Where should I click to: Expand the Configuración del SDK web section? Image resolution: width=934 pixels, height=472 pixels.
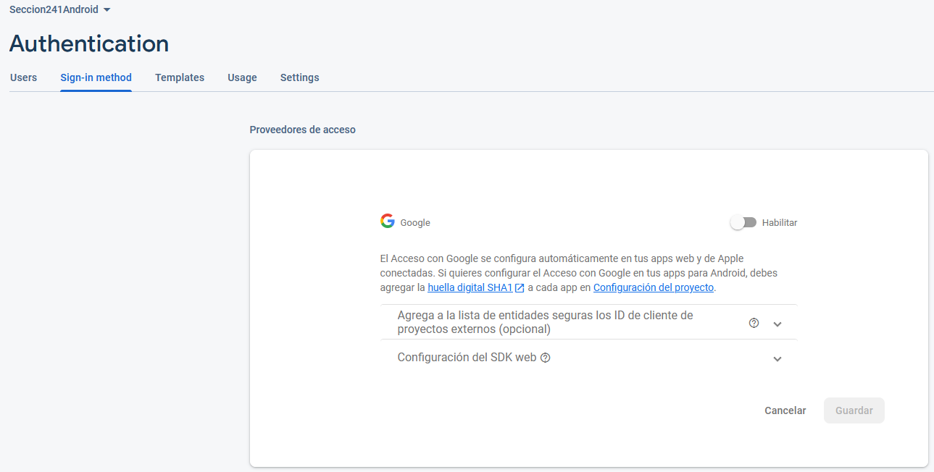pos(777,358)
